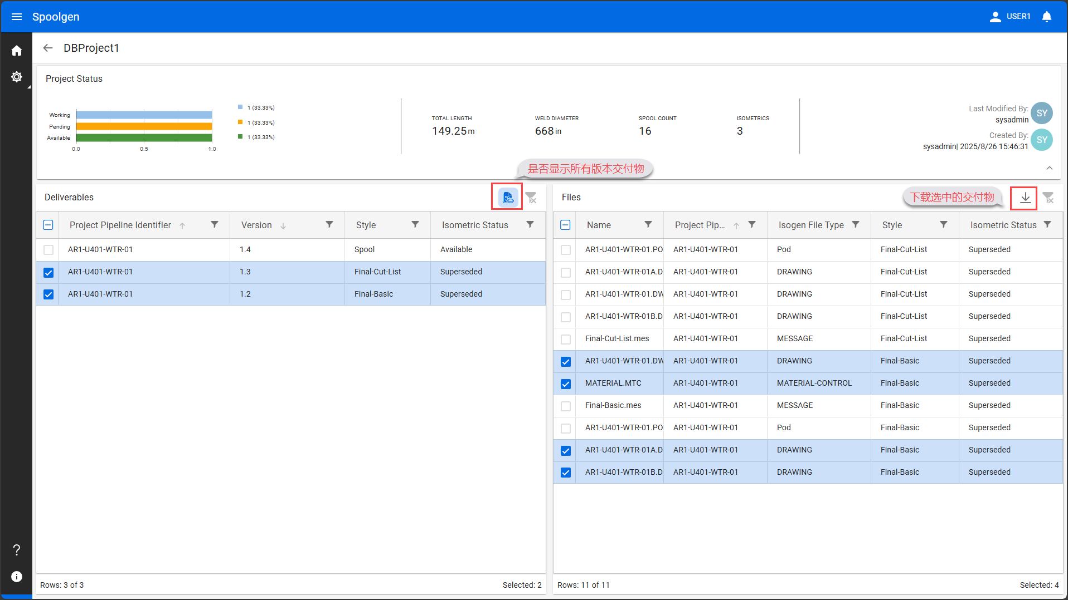1068x600 pixels.
Task: Click the back arrow beside DBProject1
Action: tap(48, 48)
